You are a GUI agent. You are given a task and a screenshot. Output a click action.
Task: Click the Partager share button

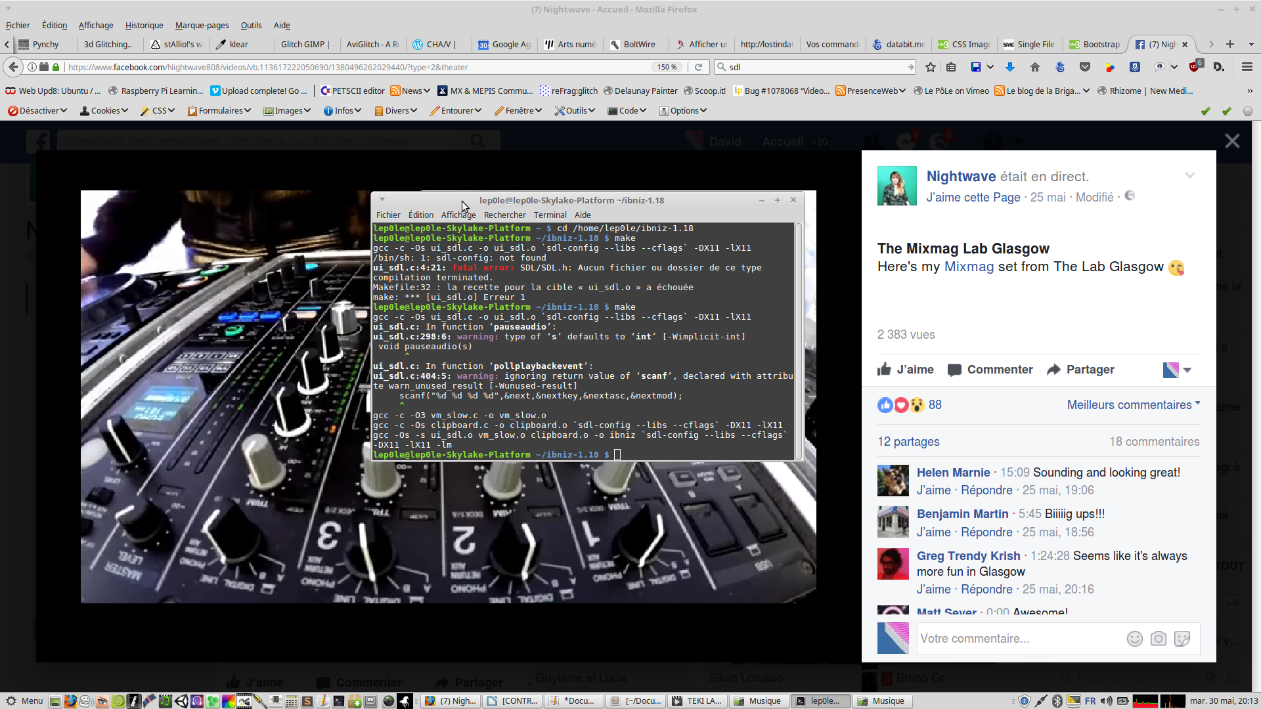tap(1080, 370)
